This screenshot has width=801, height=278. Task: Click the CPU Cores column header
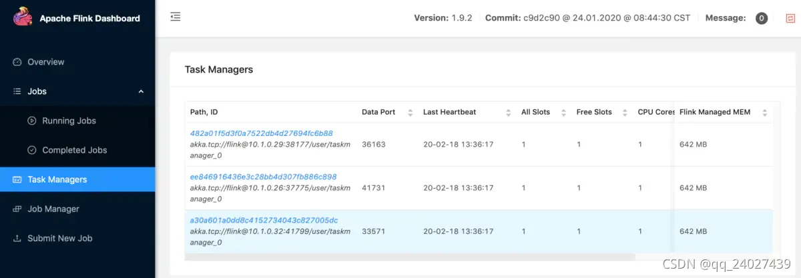[x=656, y=112]
